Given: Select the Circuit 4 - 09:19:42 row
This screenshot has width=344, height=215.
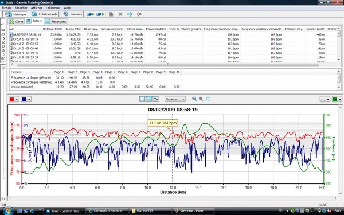Looking at the screenshot, I should pyautogui.click(x=173, y=53).
